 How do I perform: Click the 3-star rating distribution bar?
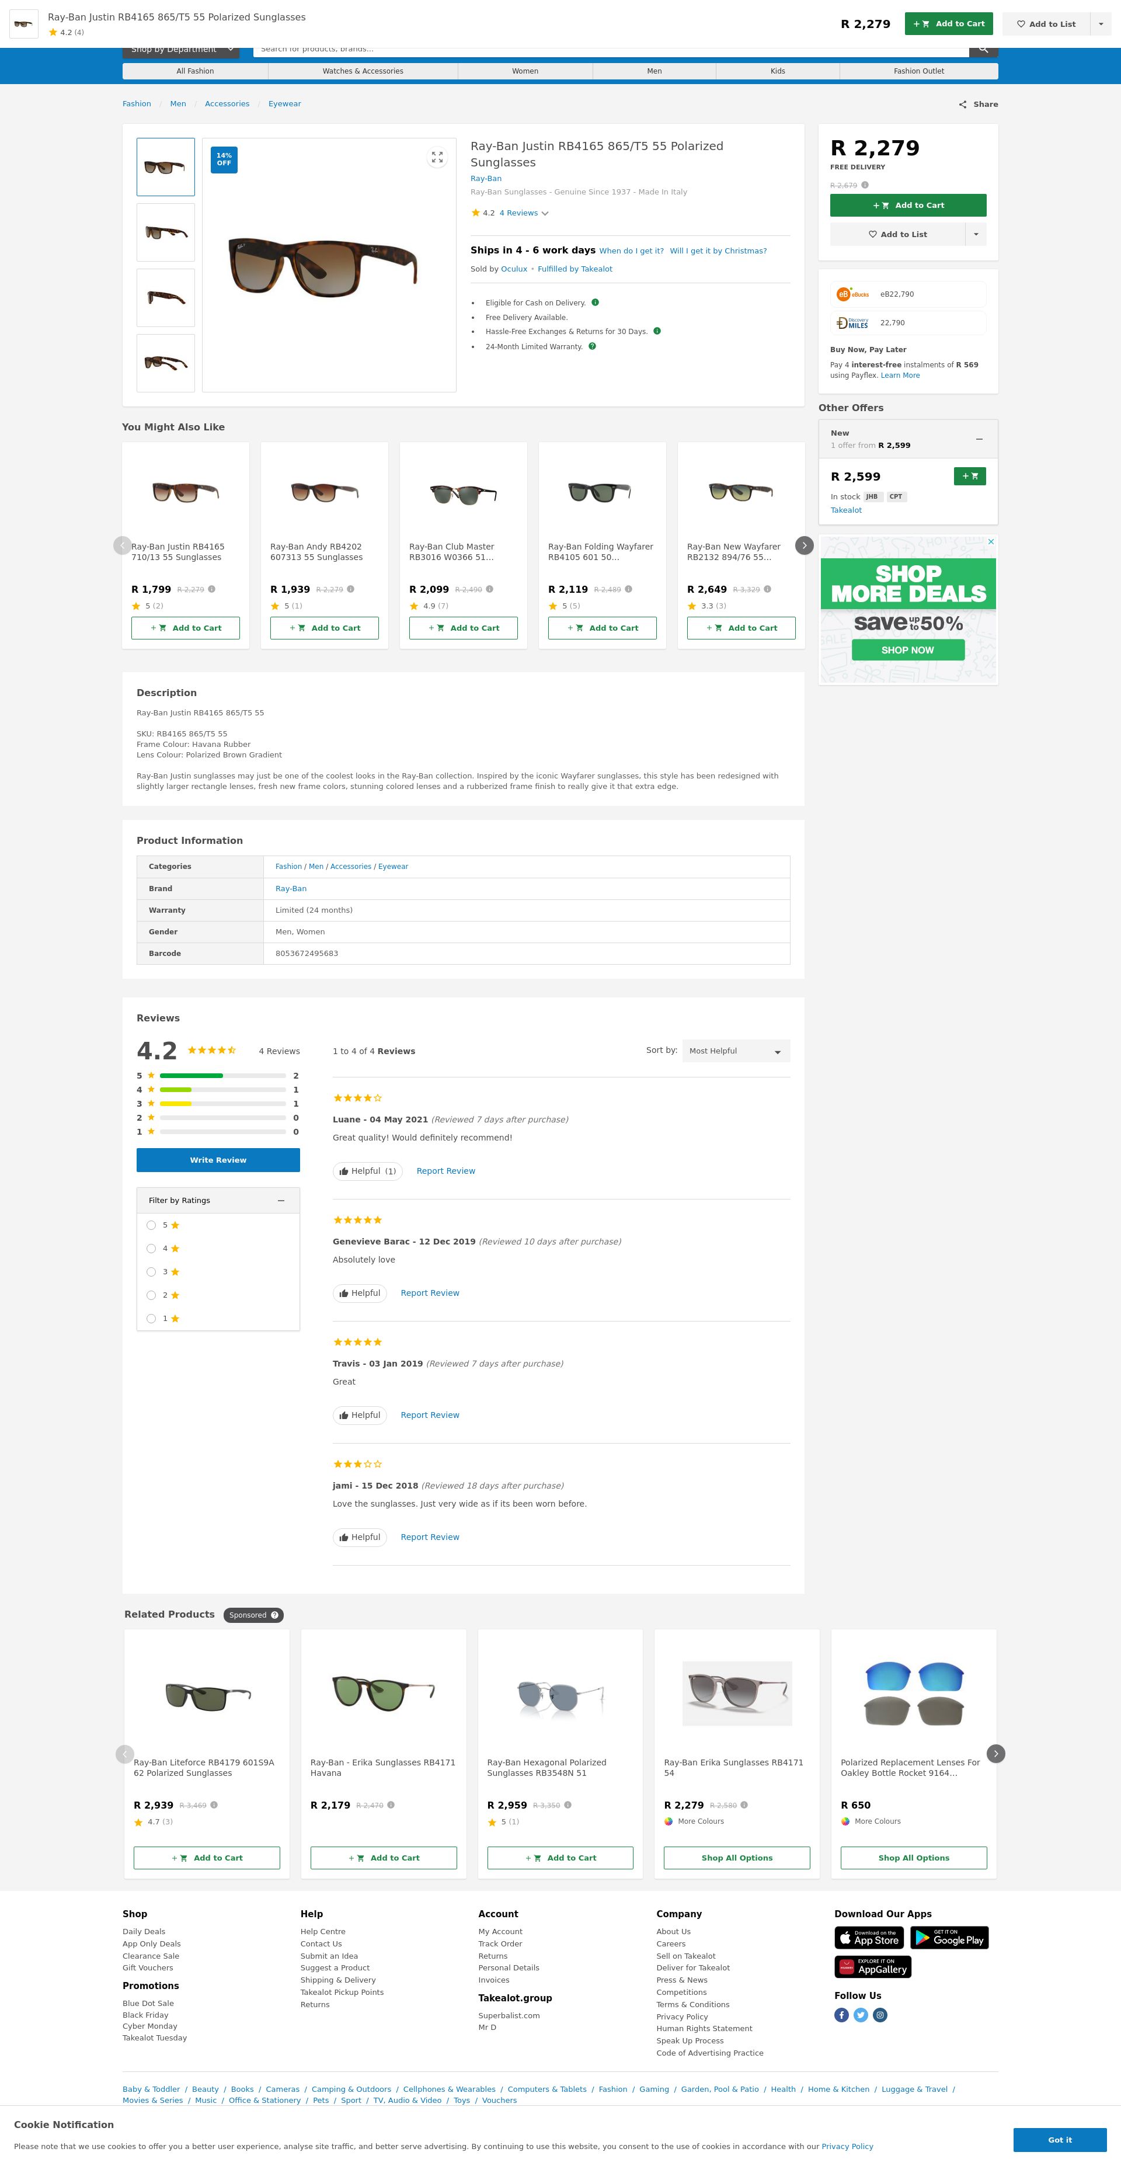(223, 1104)
